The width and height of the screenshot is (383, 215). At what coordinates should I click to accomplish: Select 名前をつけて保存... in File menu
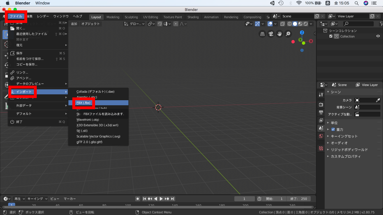[38, 59]
